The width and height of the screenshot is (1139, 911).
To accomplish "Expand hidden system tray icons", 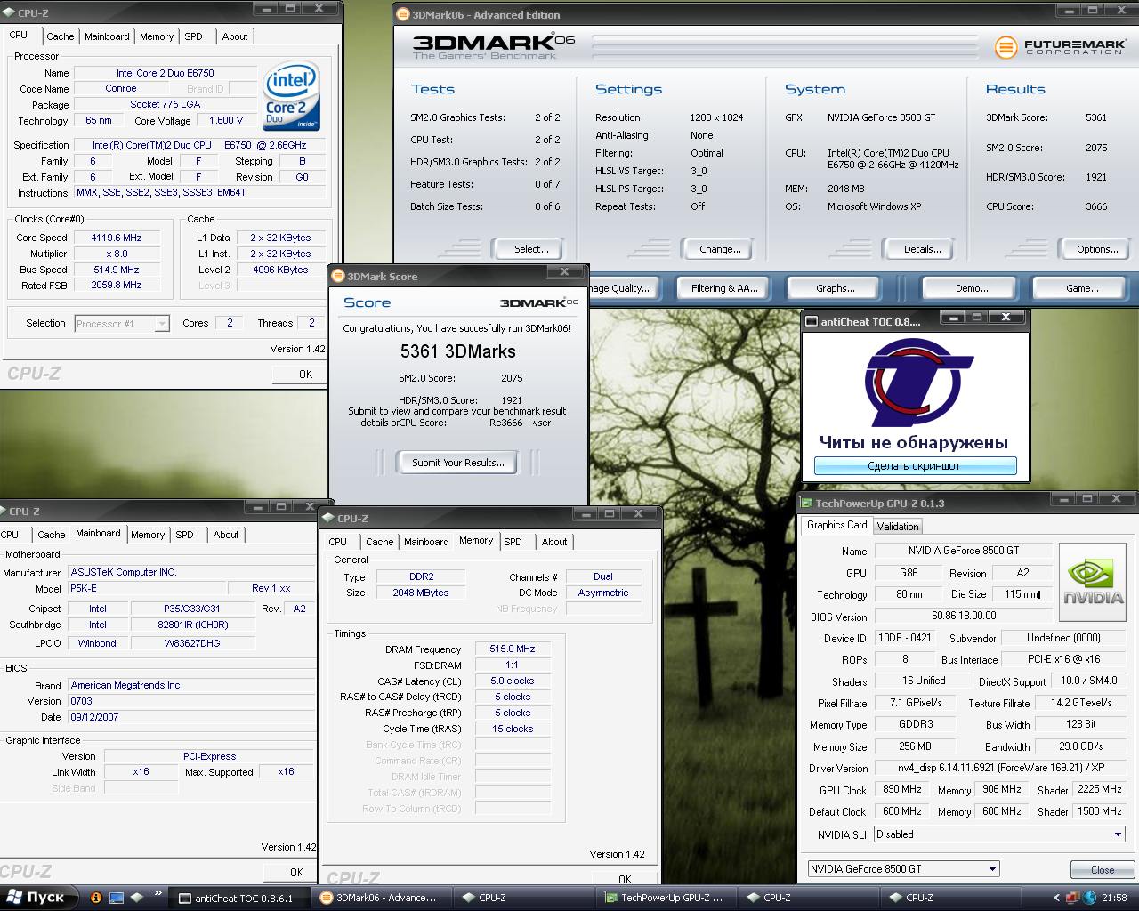I will click(x=1056, y=898).
